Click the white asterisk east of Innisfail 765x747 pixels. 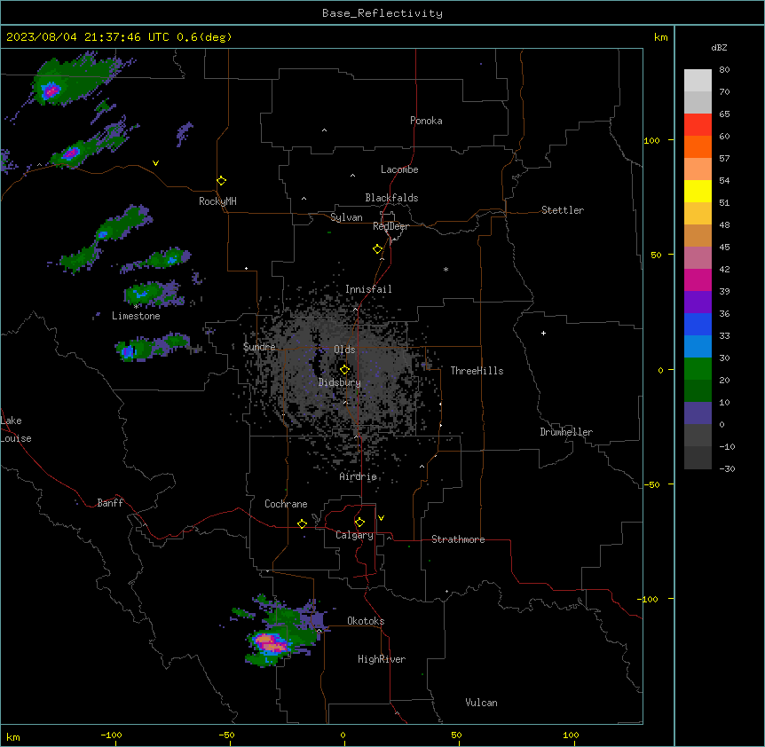pos(446,269)
